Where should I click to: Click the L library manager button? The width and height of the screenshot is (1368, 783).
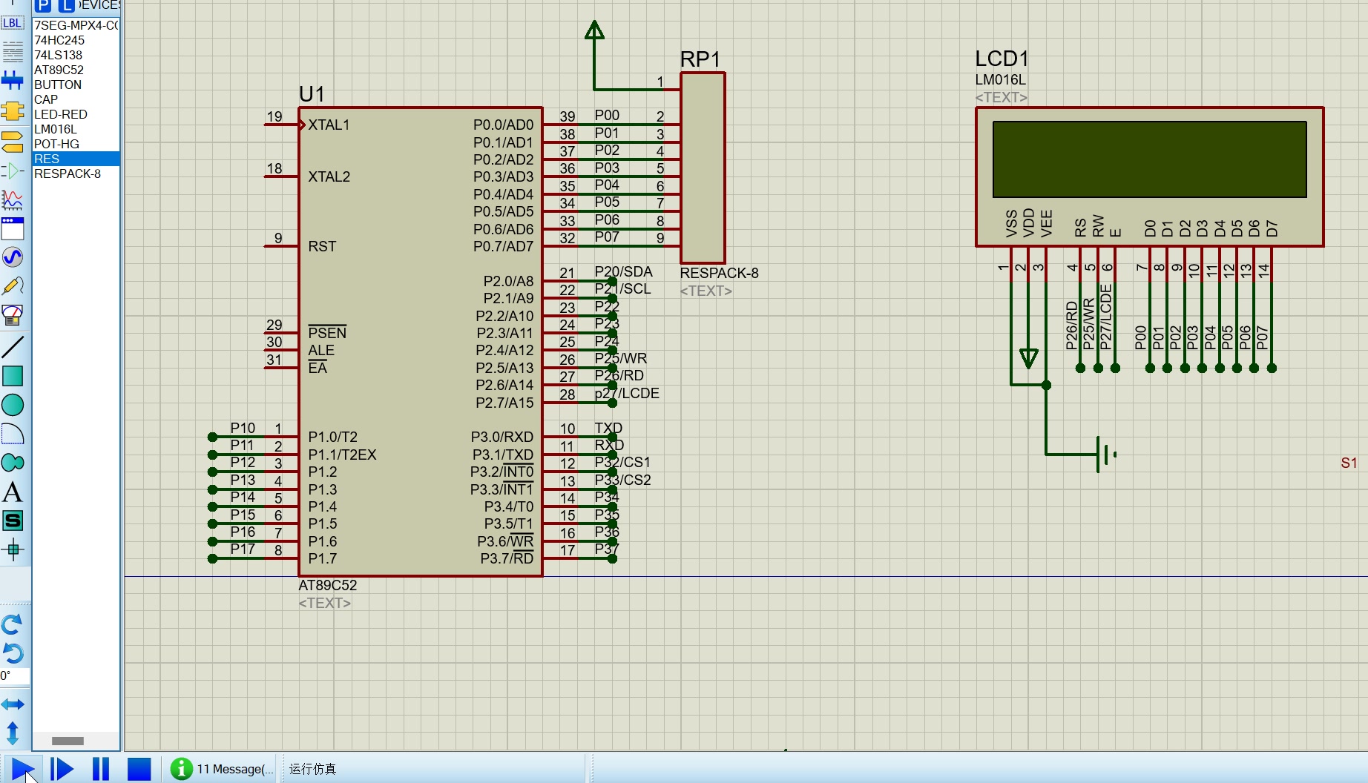[x=67, y=6]
